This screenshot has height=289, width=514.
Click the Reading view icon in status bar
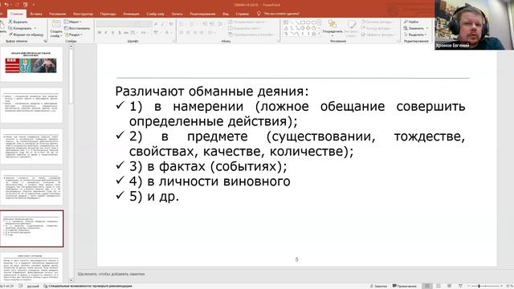450,286
